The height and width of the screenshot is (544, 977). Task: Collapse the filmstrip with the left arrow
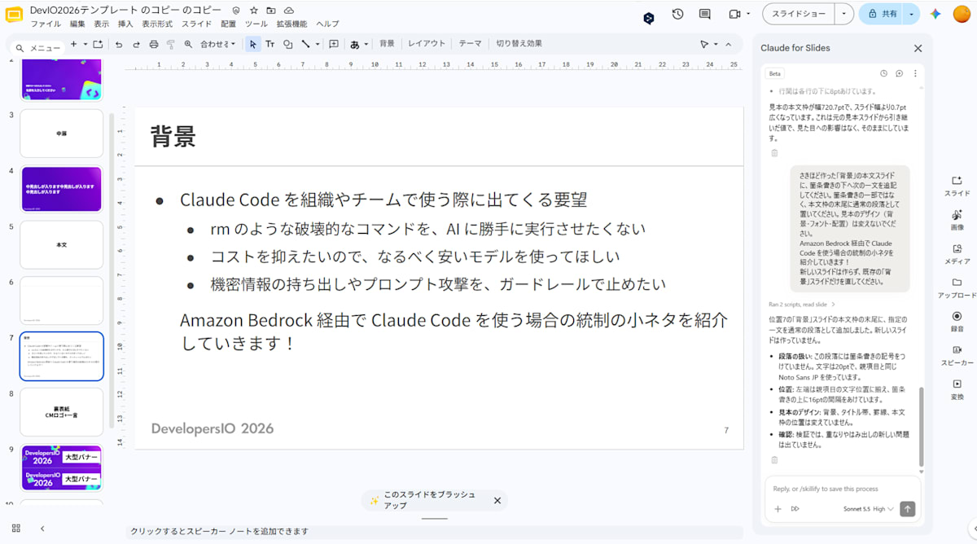43,529
